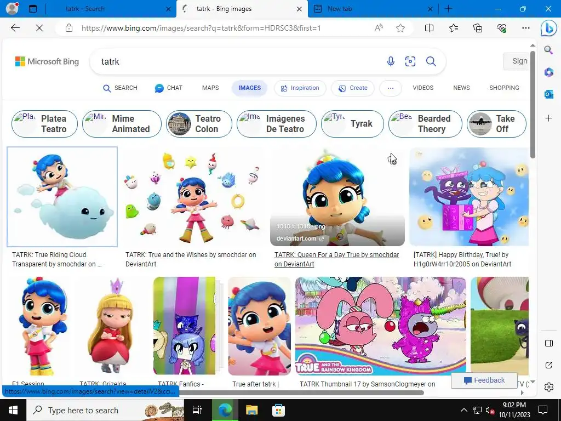Expand more options ellipsis button
Screen dimensions: 561x421
click(390, 88)
